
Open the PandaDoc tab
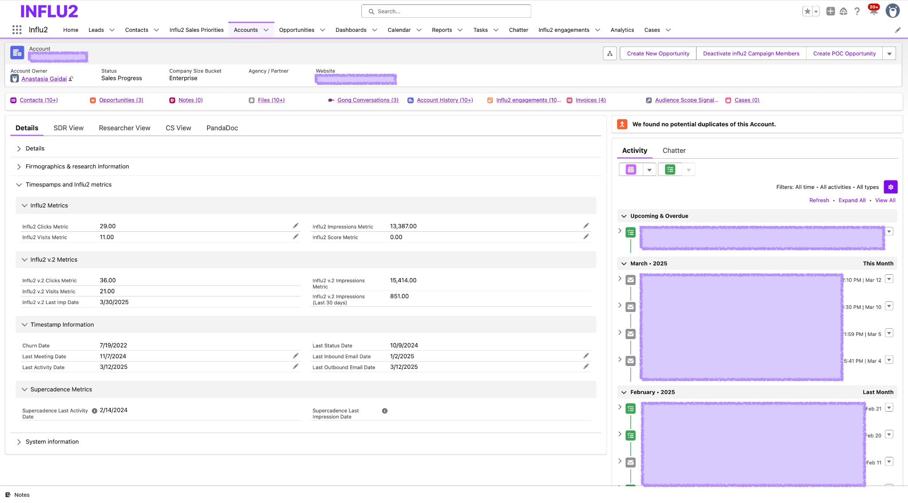point(222,128)
